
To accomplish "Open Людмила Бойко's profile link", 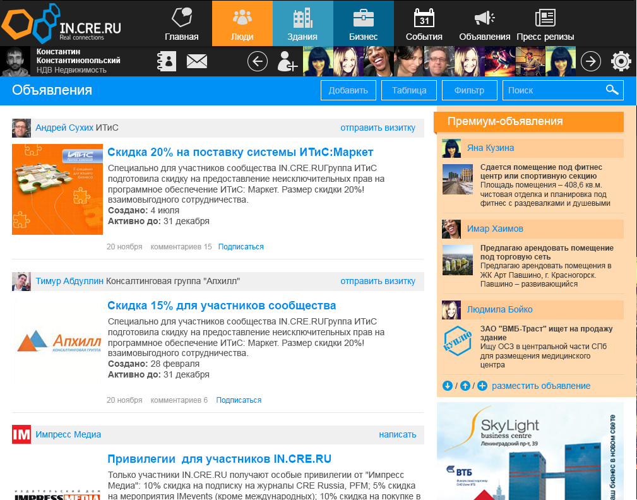I will 499,309.
